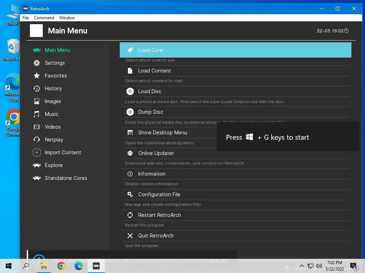Click the Configuration File gears icon
The width and height of the screenshot is (365, 273).
point(130,194)
